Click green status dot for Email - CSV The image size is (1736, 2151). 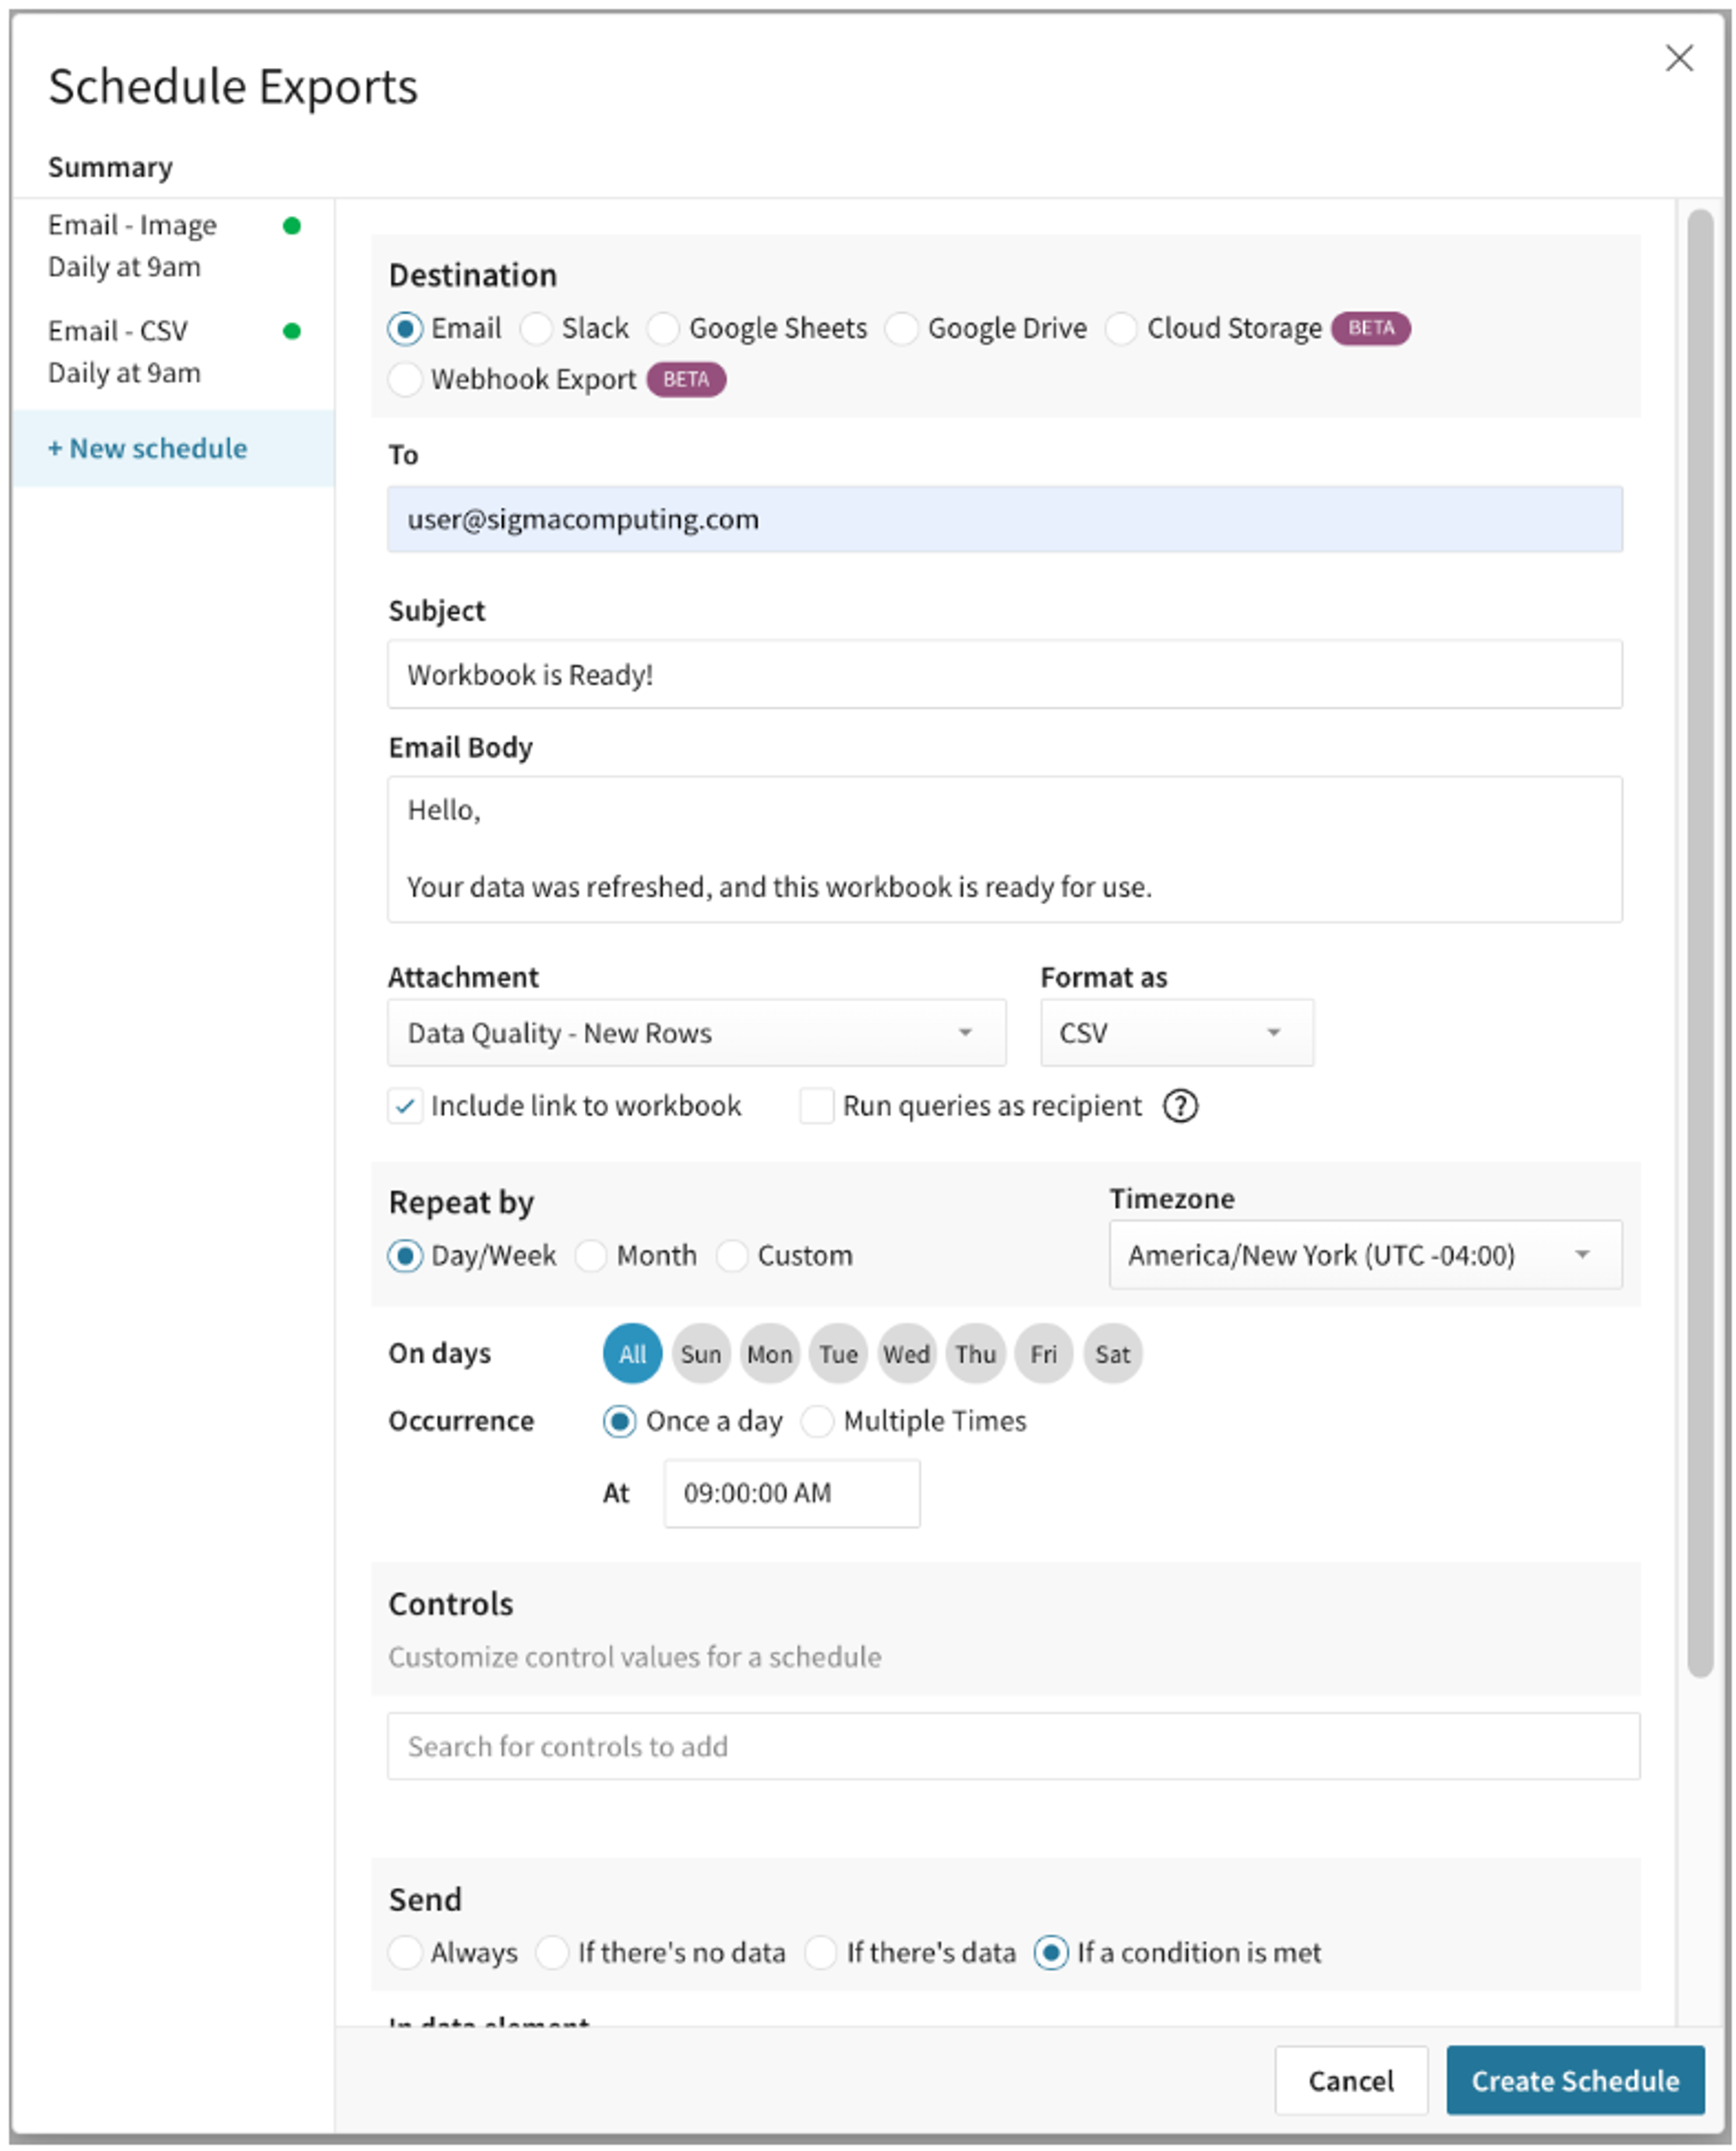pyautogui.click(x=292, y=331)
